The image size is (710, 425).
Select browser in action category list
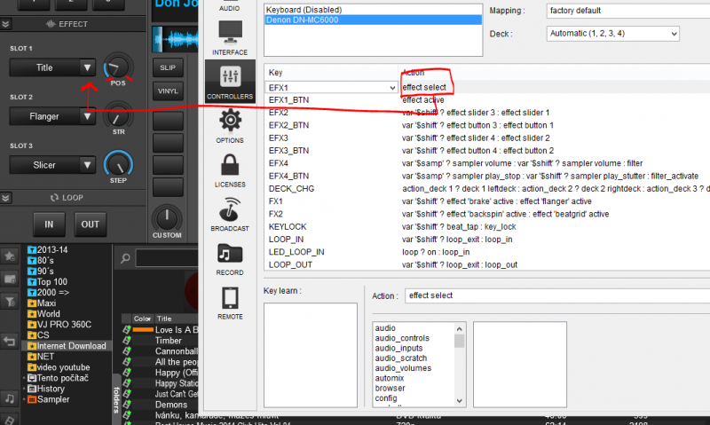coord(390,388)
